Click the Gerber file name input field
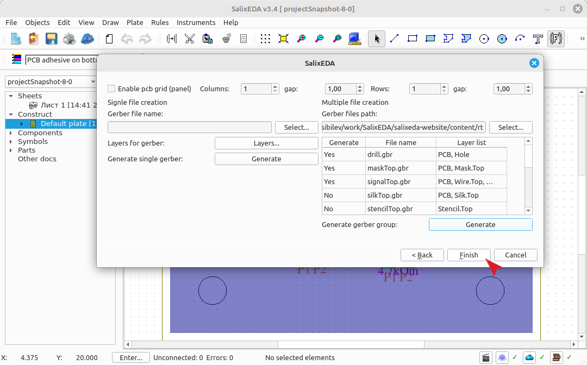Image resolution: width=587 pixels, height=365 pixels. tap(190, 127)
